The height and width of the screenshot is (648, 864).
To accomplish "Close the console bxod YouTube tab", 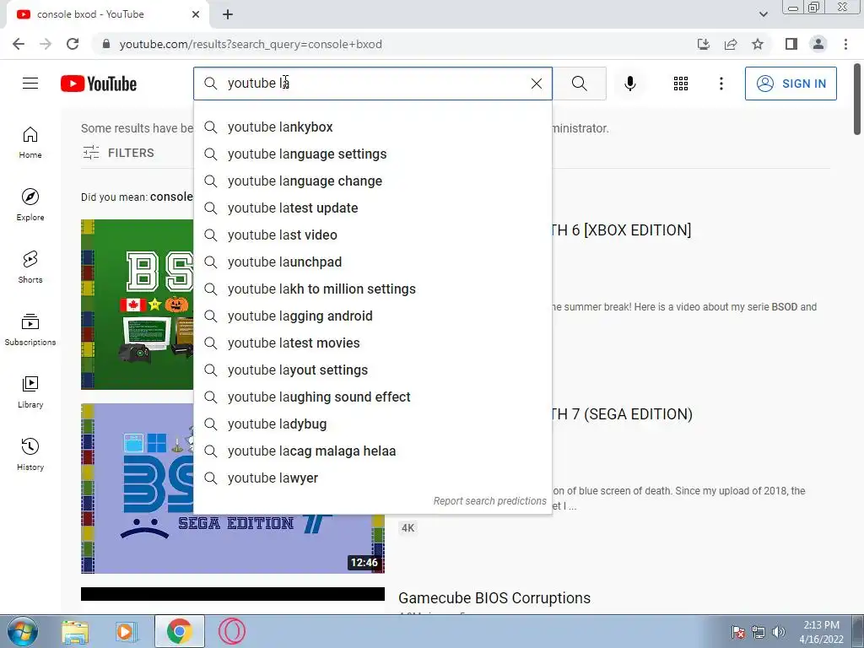I will point(196,14).
